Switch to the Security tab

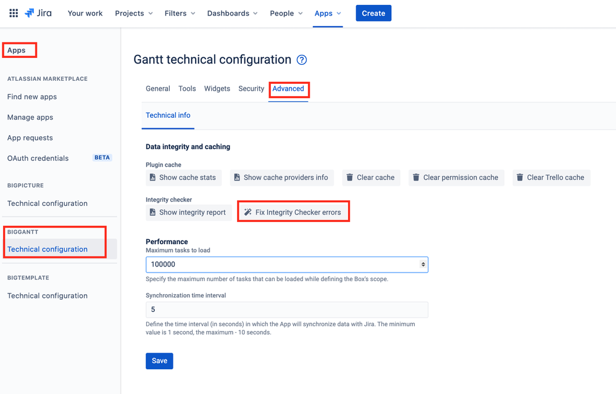click(x=251, y=89)
